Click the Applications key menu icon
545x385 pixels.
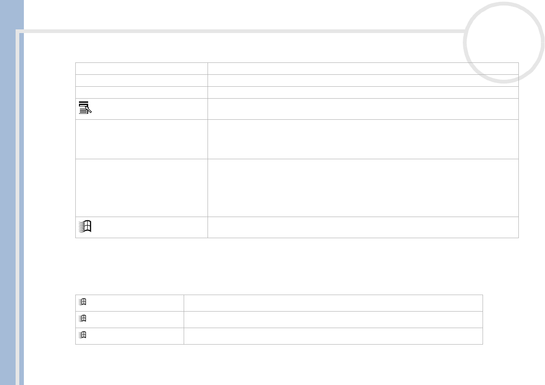(x=85, y=109)
